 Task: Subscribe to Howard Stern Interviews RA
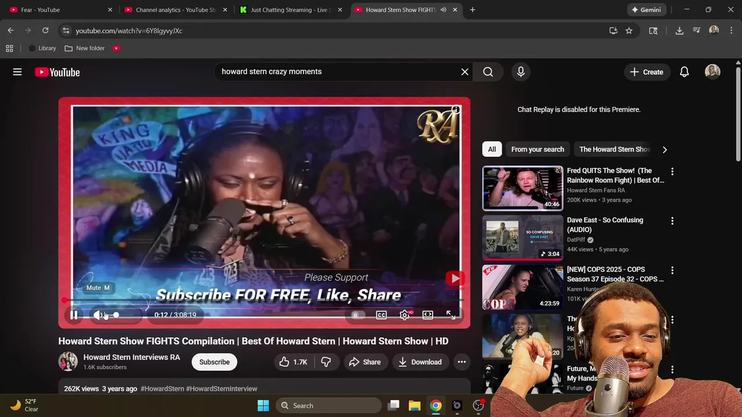point(214,362)
